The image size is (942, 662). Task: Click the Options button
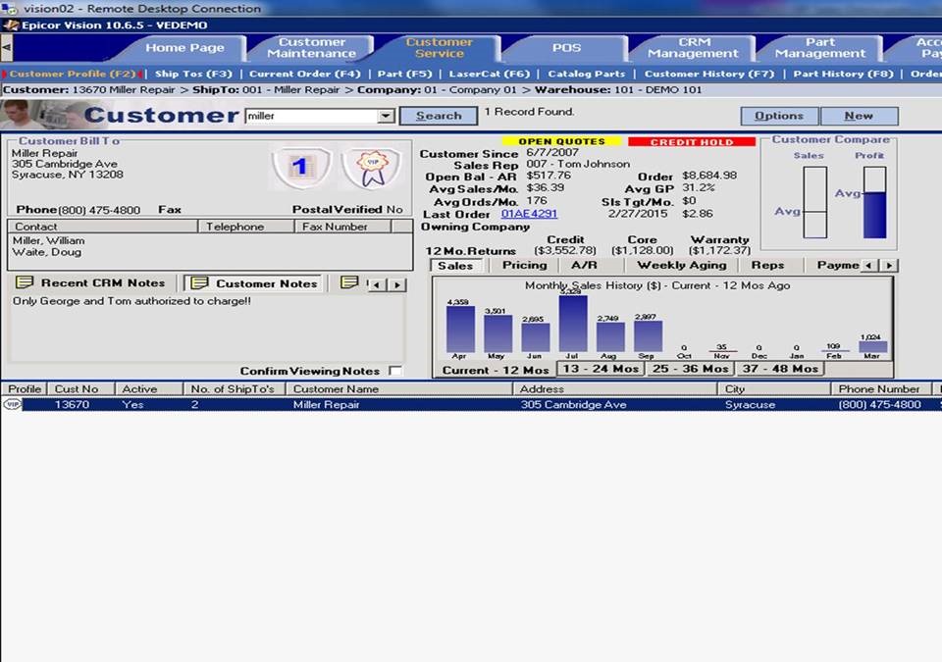[x=778, y=115]
